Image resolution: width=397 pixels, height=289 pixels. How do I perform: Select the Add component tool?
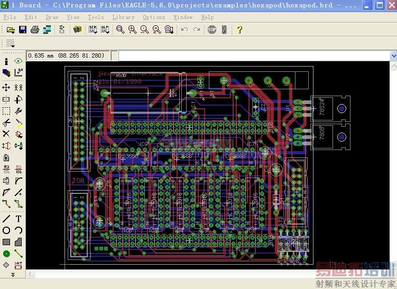[x=18, y=134]
